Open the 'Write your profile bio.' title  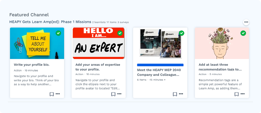(31, 65)
